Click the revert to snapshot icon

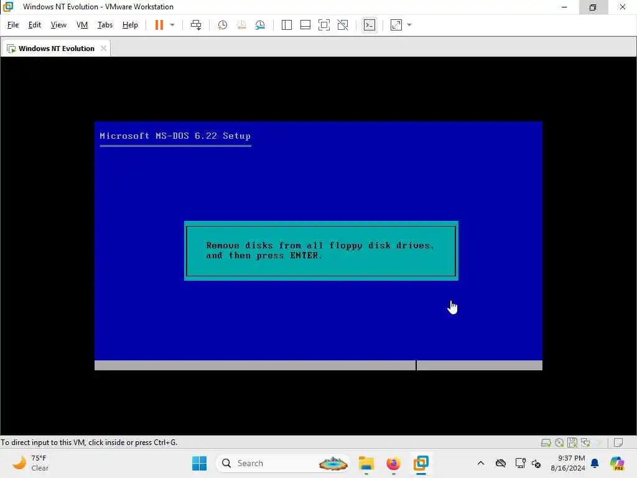click(241, 25)
